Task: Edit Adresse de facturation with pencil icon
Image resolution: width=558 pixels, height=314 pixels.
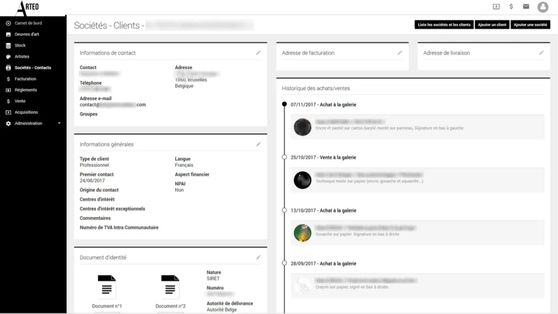Action: pyautogui.click(x=400, y=53)
